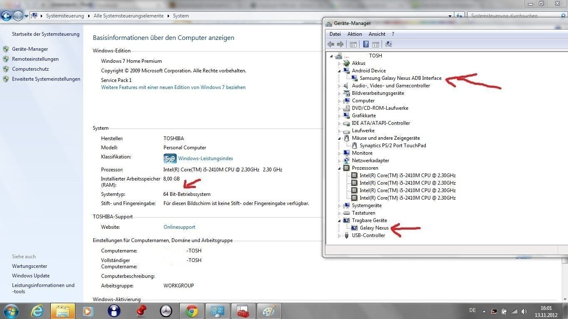Expand the USB-Controller node

pos(340,236)
